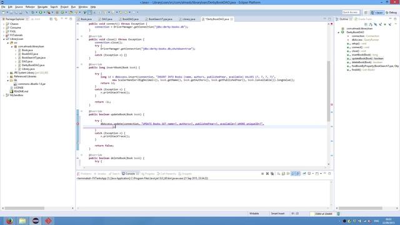Click the Open Perspective icon near Quick Access
Viewport: 400px width, 225px height.
[x=366, y=12]
